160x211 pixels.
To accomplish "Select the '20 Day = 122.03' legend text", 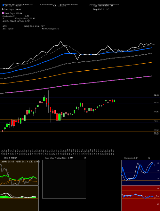I will tap(13, 5).
